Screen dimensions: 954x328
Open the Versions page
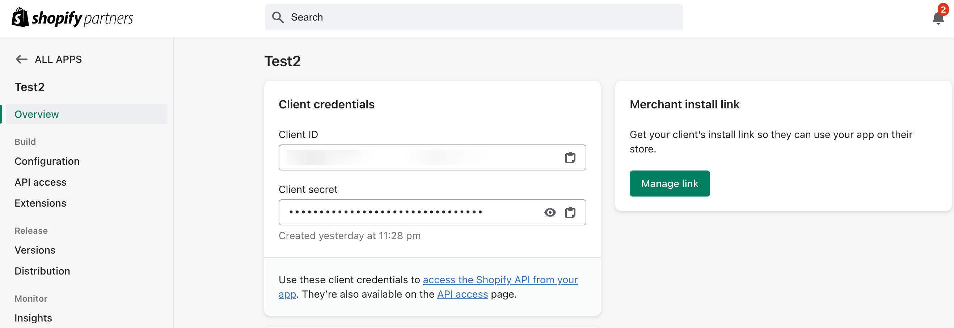click(x=35, y=250)
